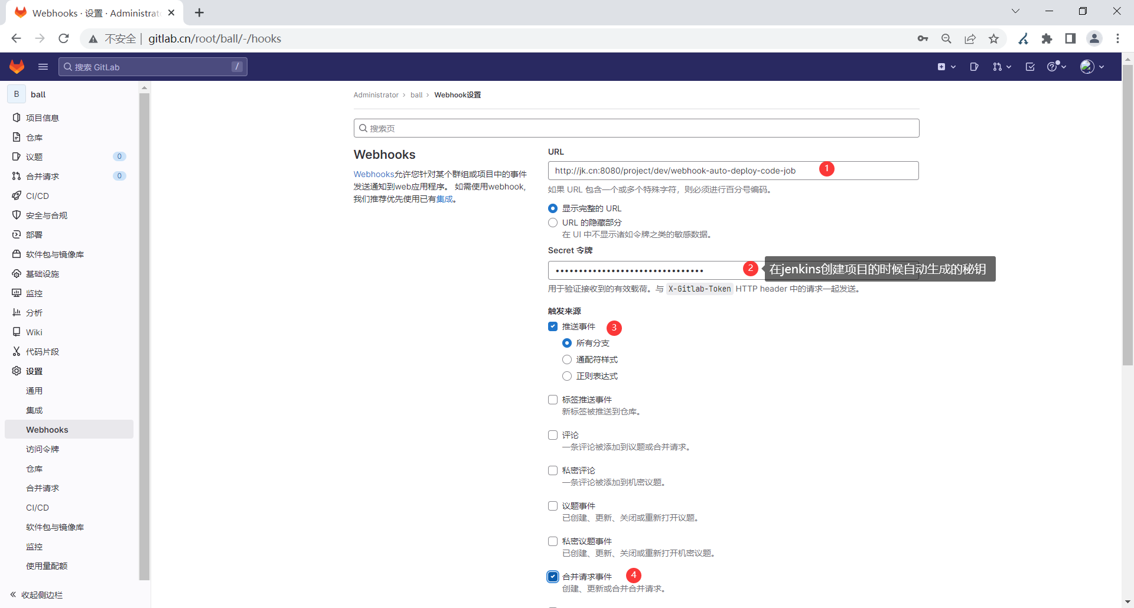Enable the tag push events checkbox

pyautogui.click(x=553, y=400)
